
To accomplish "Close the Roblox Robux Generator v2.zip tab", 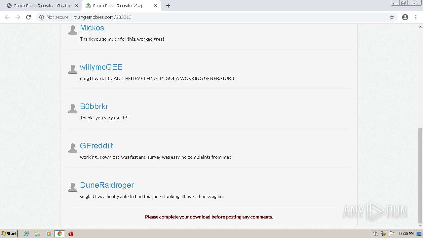I will pos(156,6).
